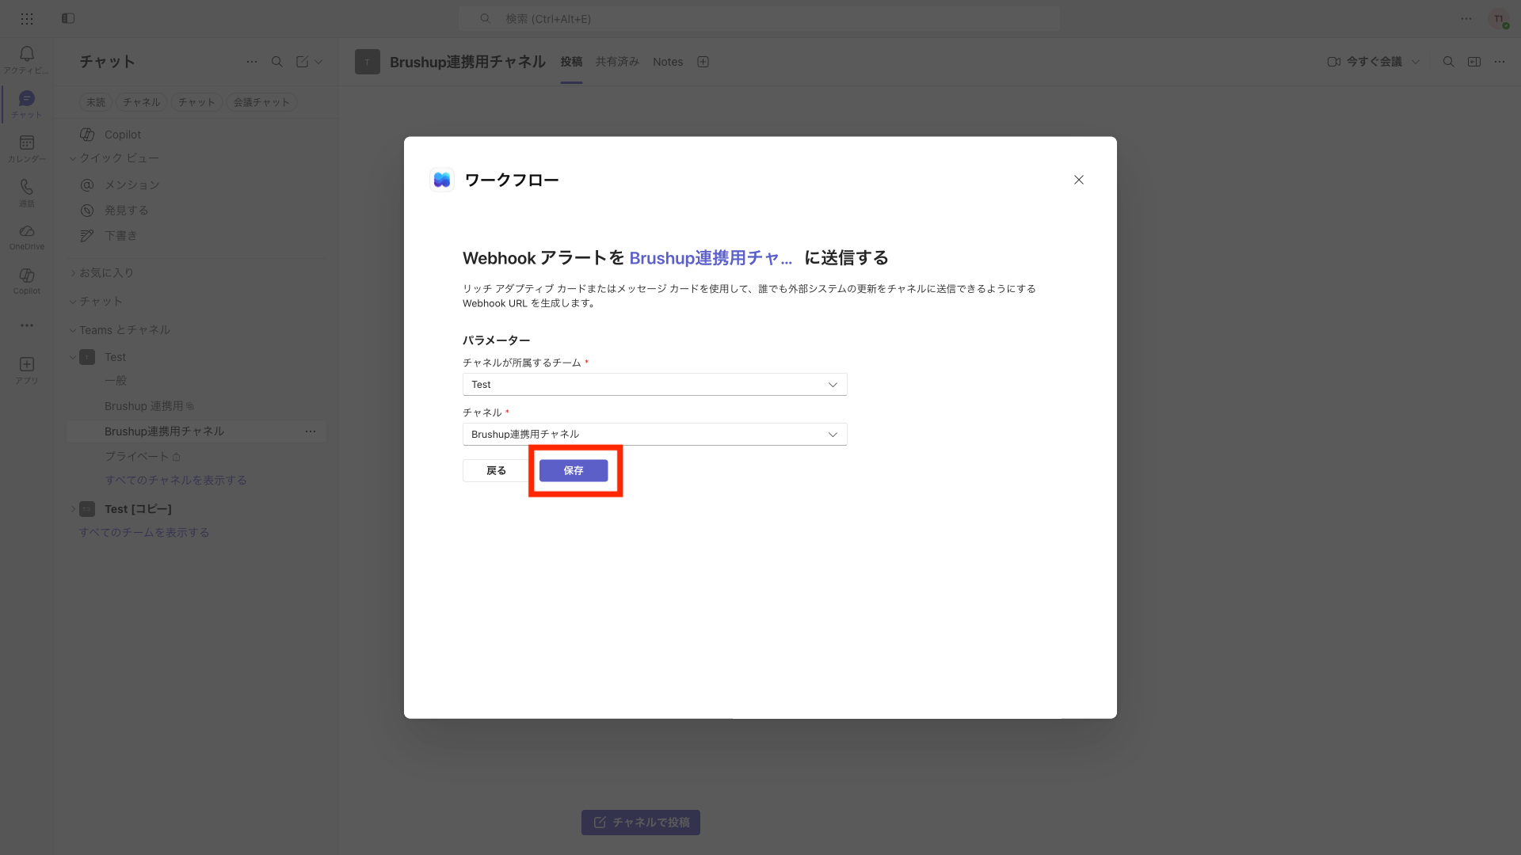
Task: Filter list by 会議チャット pill
Action: [261, 102]
